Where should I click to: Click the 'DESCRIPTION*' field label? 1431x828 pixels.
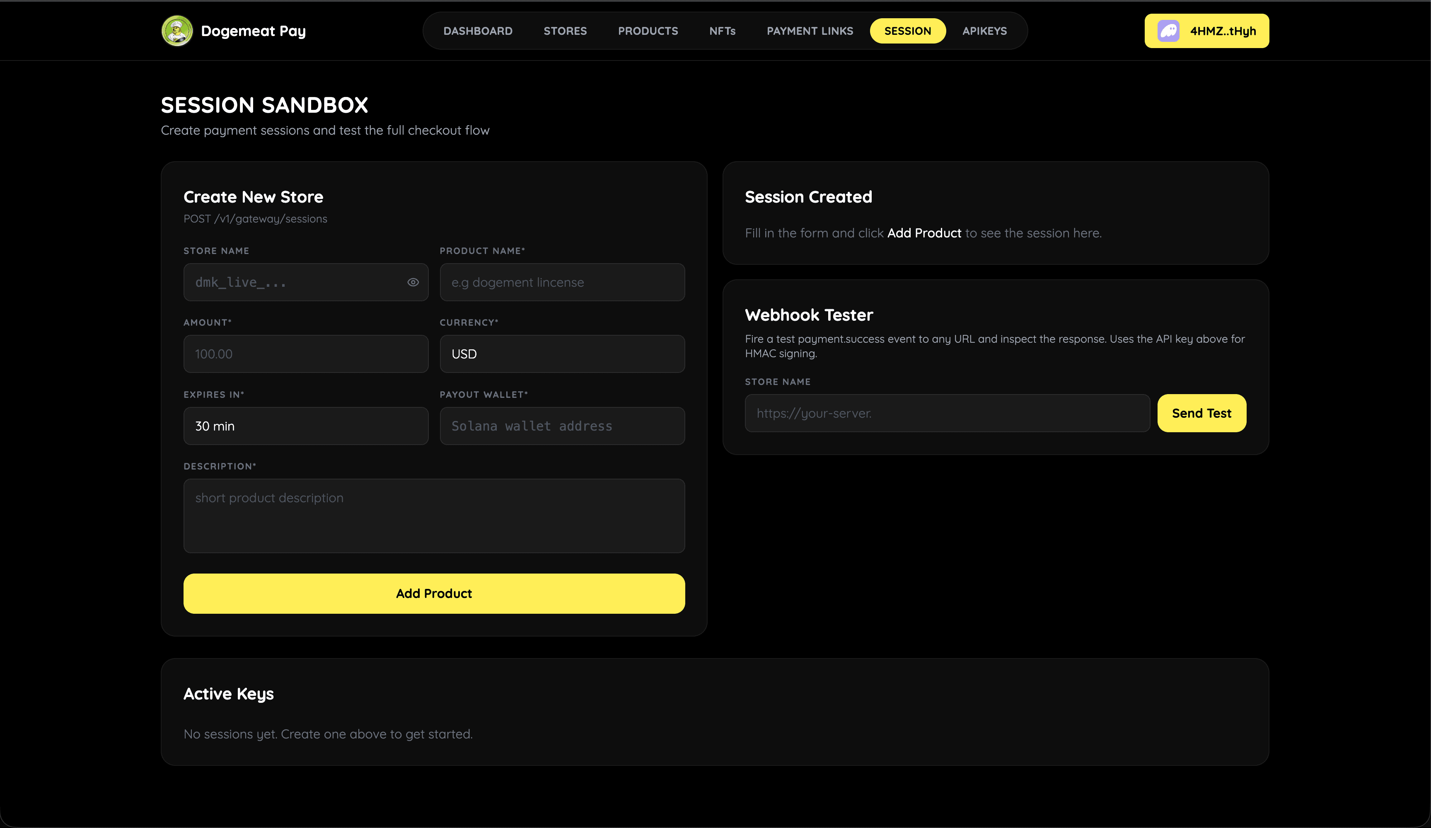(x=220, y=466)
